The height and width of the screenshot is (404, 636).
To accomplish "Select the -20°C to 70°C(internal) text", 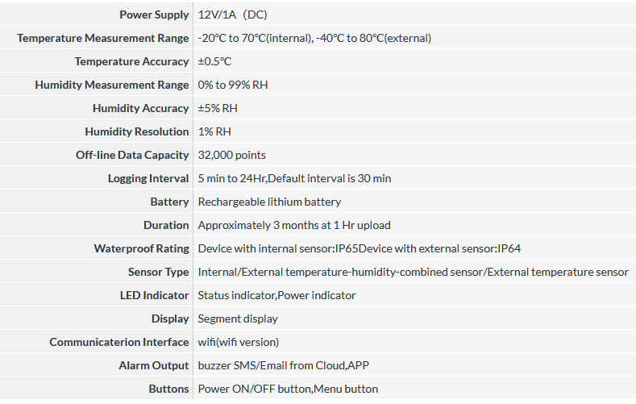I will [x=256, y=38].
